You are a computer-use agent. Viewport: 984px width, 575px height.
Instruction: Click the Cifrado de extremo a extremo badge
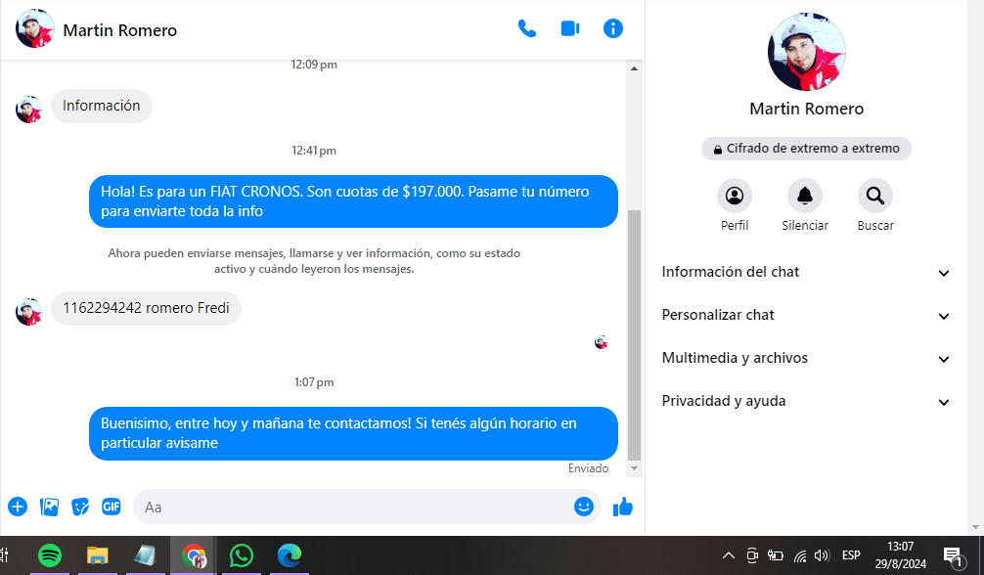tap(806, 149)
